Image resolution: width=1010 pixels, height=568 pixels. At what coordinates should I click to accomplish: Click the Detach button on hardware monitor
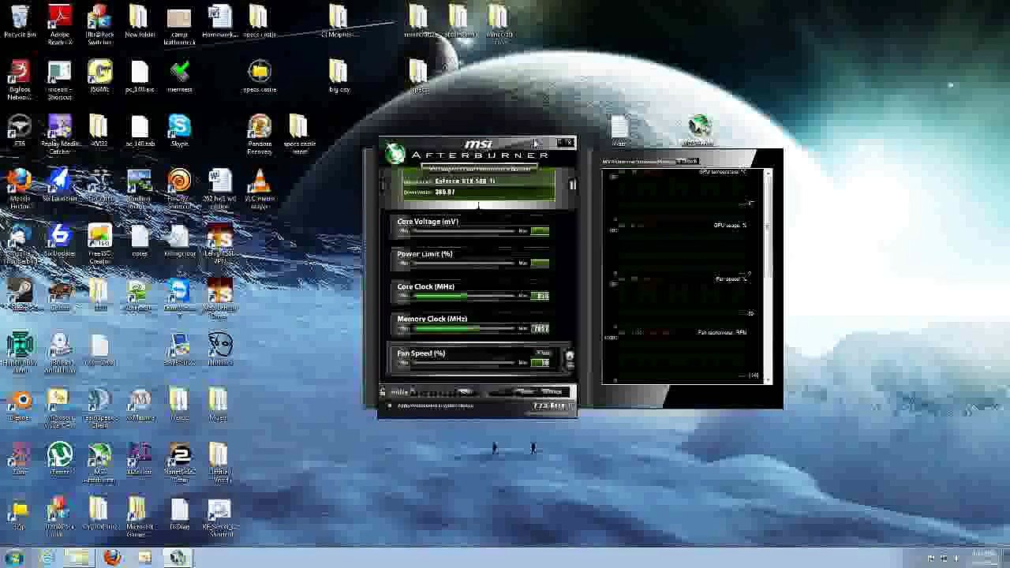coord(689,162)
